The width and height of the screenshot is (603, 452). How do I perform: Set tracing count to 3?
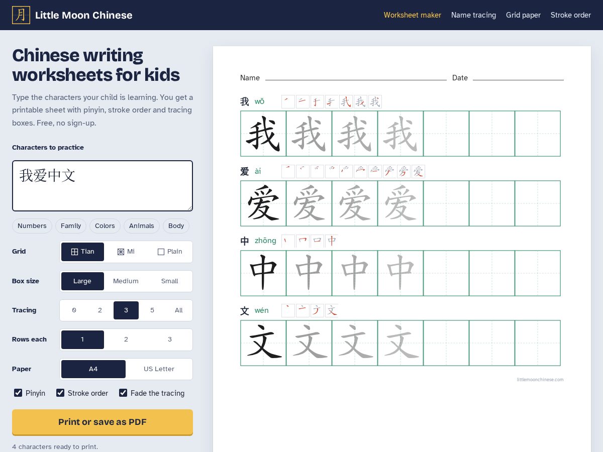click(126, 310)
